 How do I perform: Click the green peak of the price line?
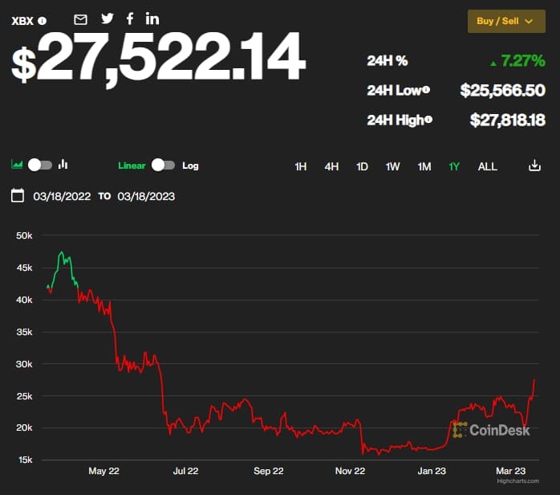click(62, 252)
